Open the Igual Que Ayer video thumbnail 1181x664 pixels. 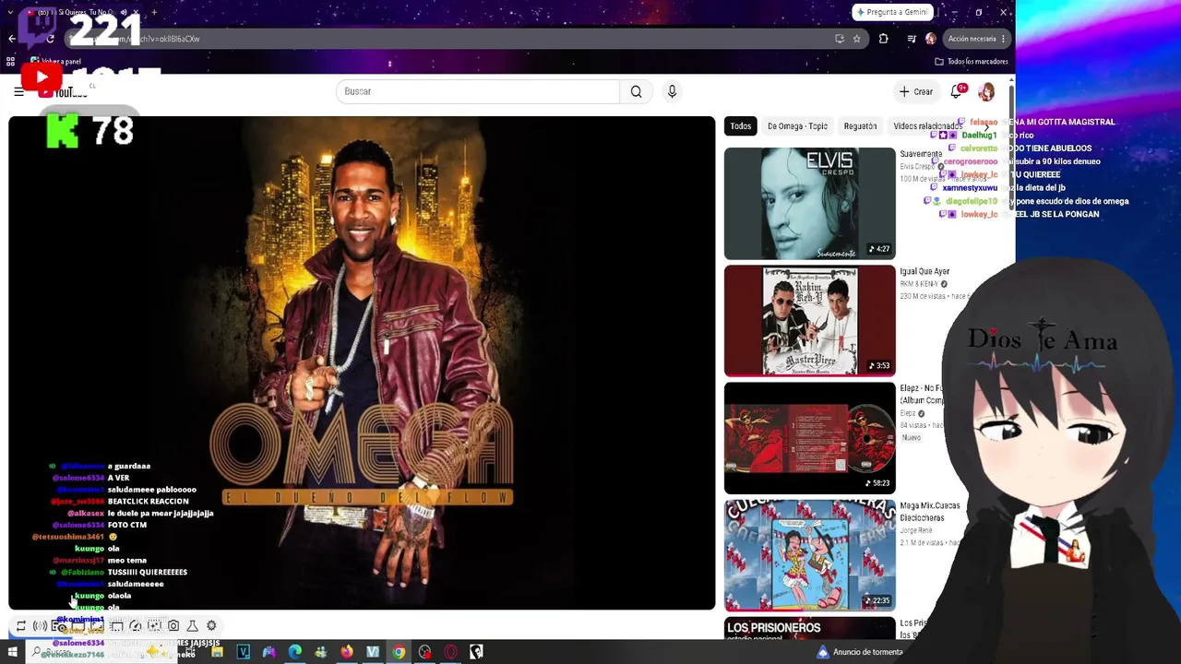pyautogui.click(x=809, y=321)
